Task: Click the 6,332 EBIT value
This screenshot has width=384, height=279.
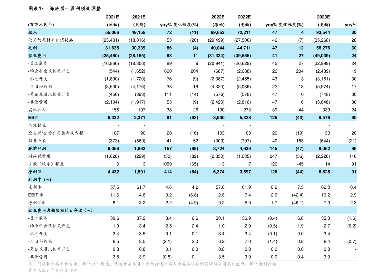Action: [113, 118]
